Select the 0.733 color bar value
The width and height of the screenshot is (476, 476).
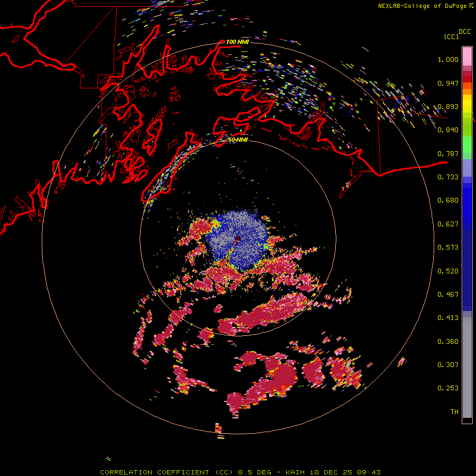(x=448, y=177)
